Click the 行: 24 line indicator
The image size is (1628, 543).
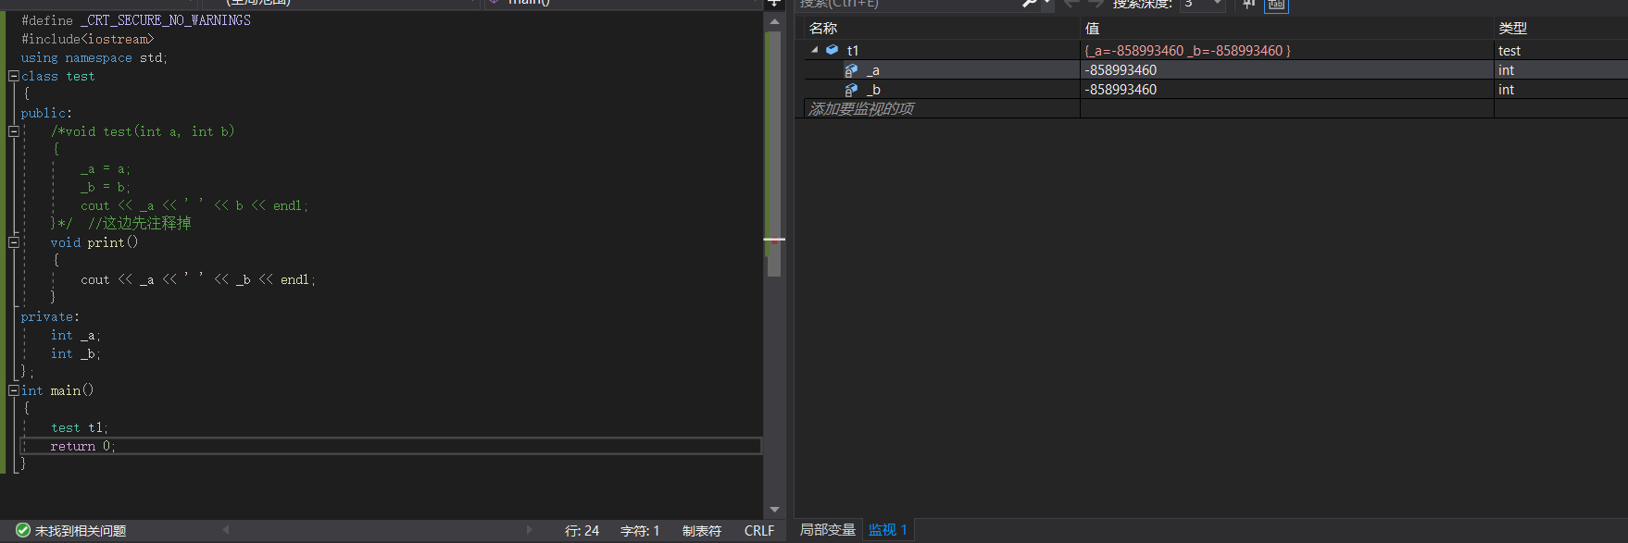[582, 531]
